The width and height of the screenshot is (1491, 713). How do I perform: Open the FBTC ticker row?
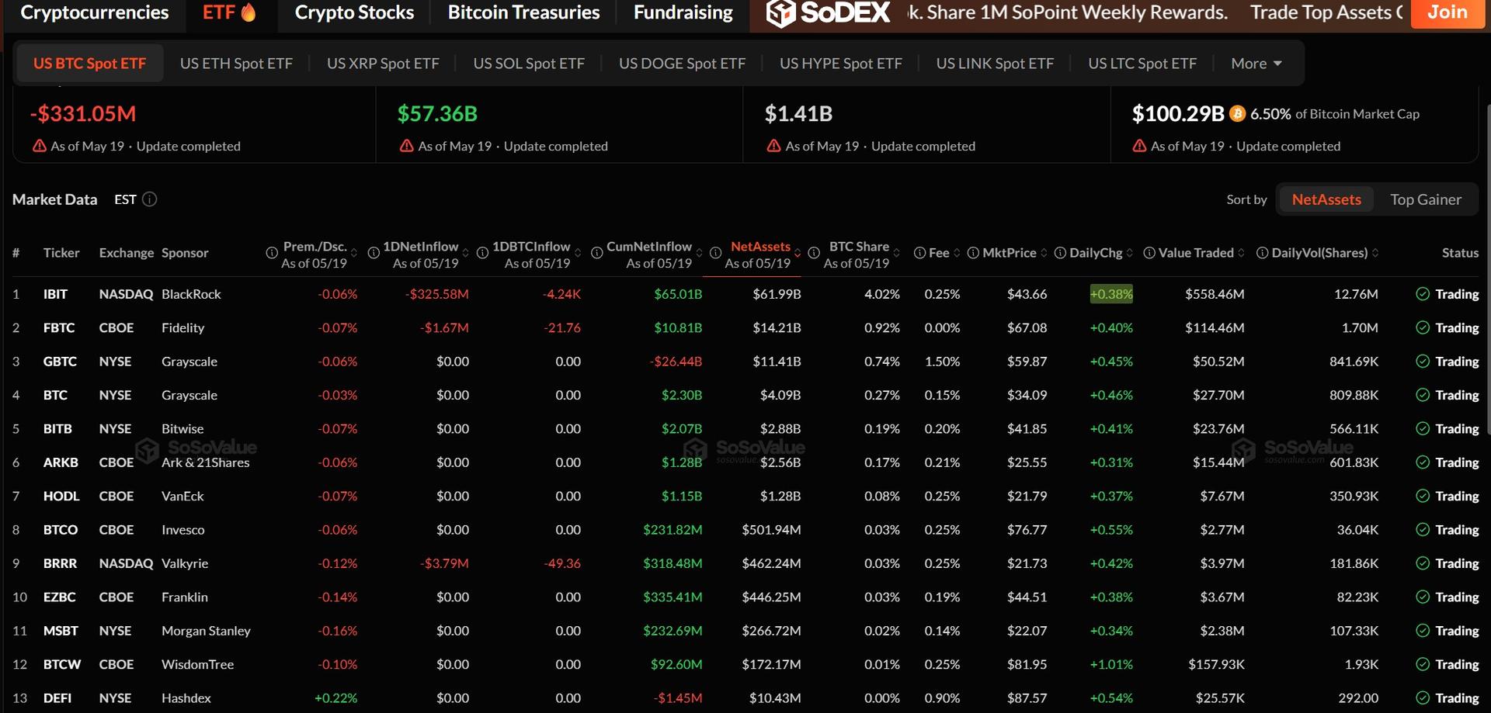coord(745,327)
